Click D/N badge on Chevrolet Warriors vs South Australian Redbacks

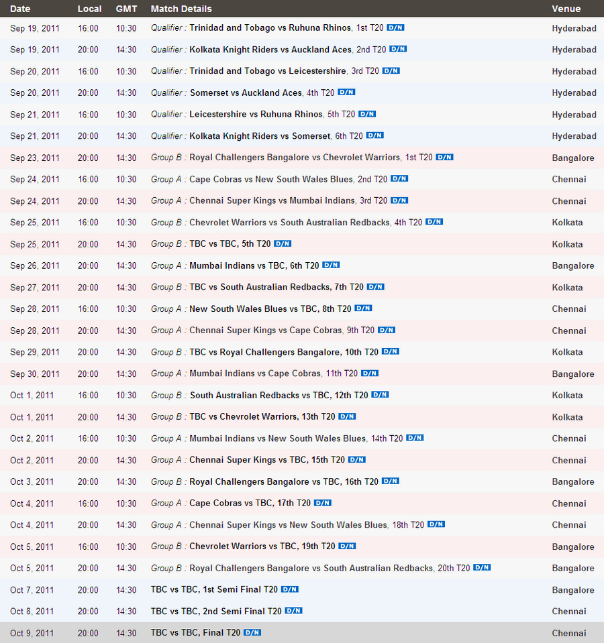pyautogui.click(x=434, y=222)
